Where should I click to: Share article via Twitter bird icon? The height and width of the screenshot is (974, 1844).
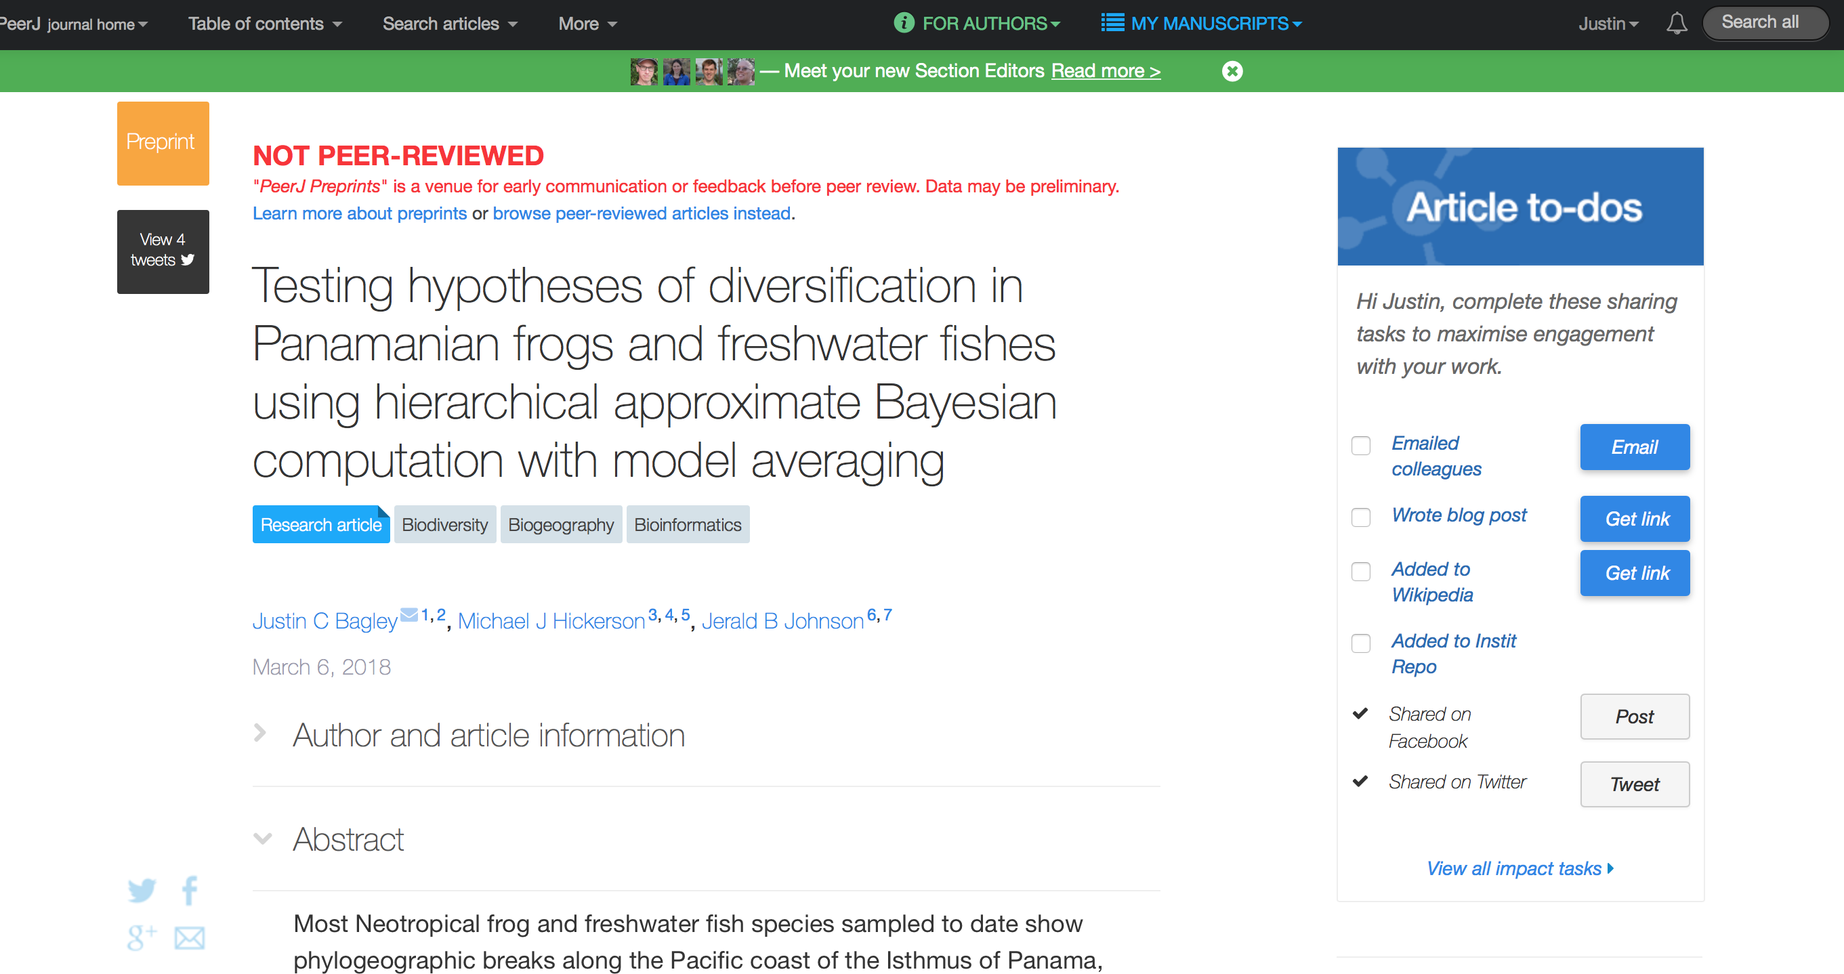point(141,889)
